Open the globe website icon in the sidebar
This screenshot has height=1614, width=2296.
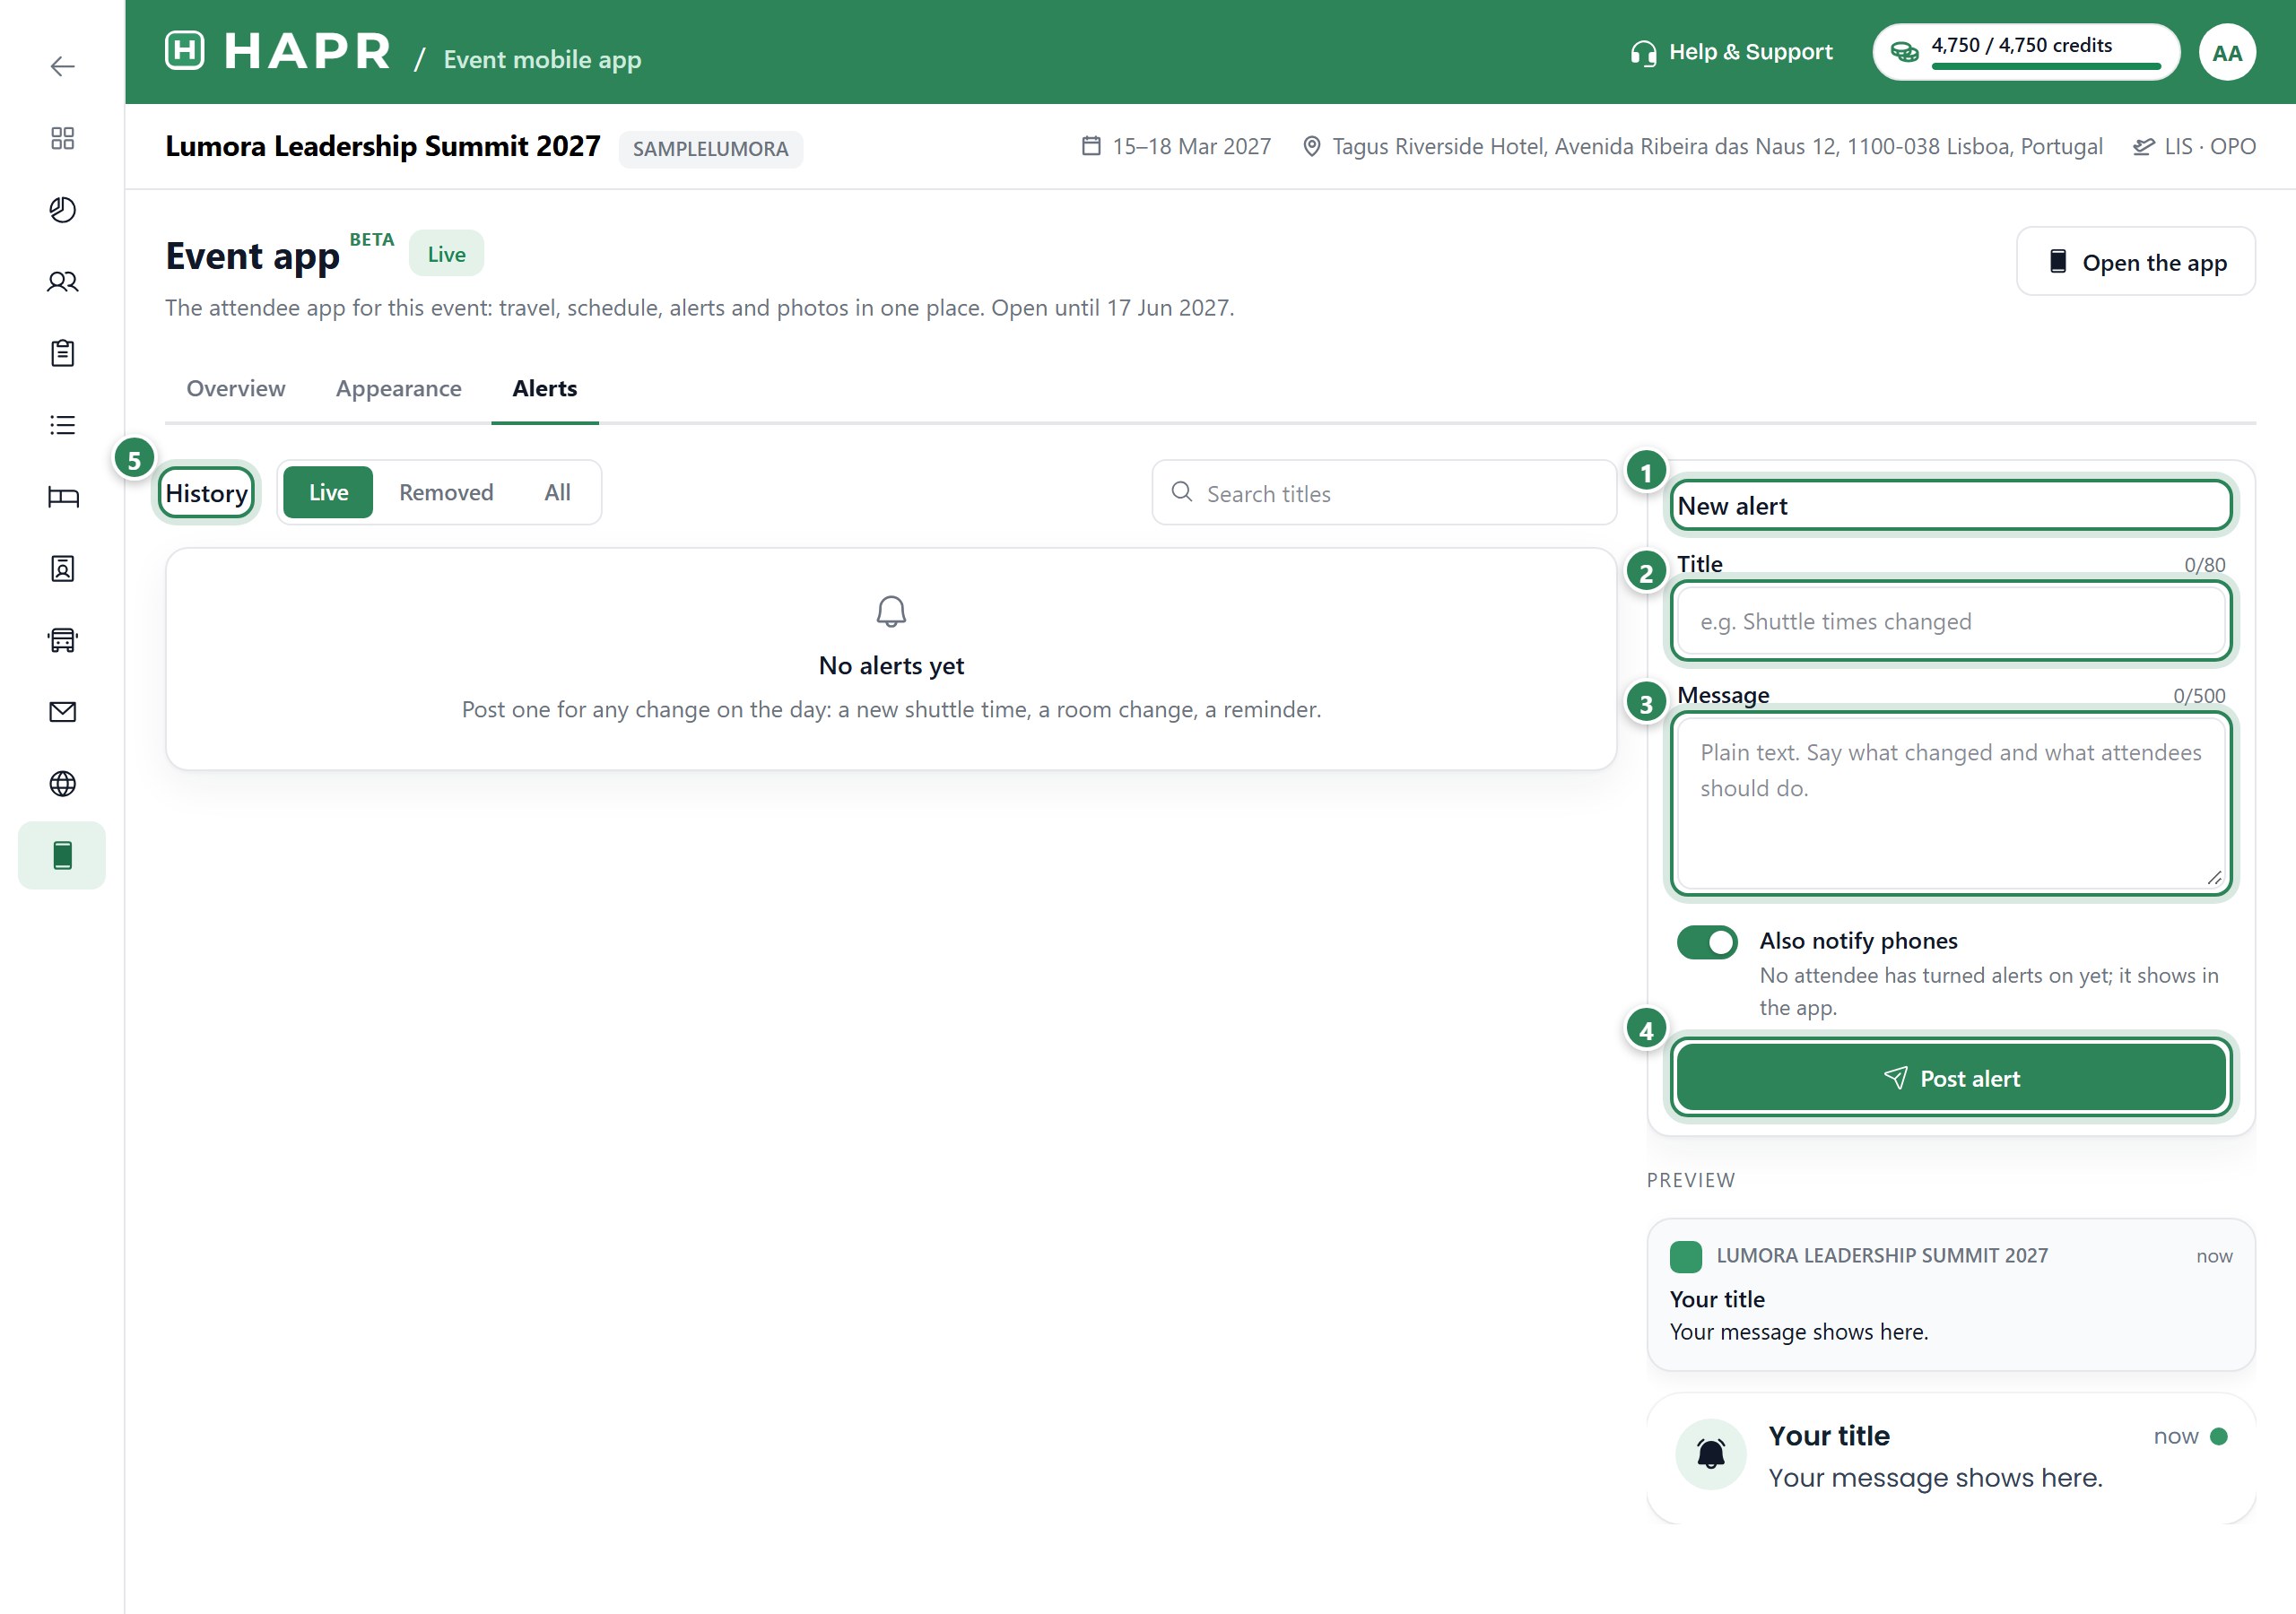[x=62, y=784]
